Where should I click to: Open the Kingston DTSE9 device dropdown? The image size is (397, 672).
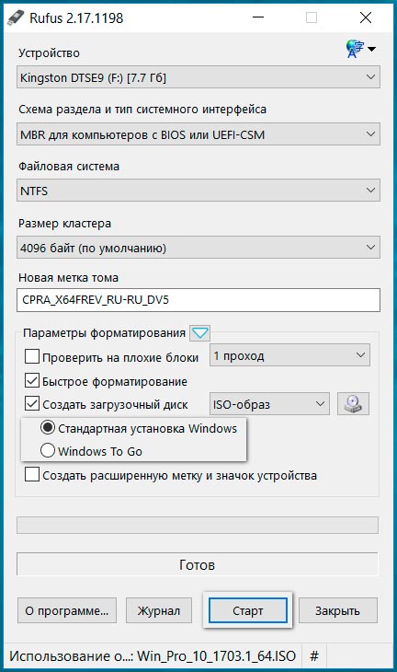coord(198,77)
